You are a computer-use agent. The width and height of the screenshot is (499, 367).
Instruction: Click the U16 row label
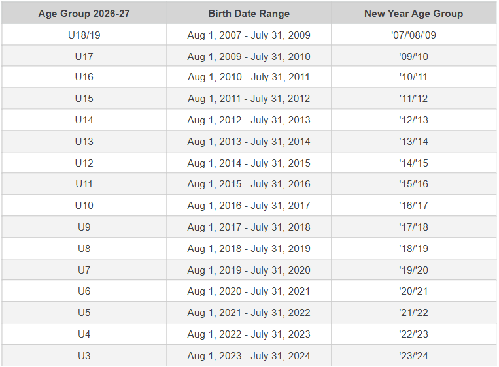tap(84, 77)
